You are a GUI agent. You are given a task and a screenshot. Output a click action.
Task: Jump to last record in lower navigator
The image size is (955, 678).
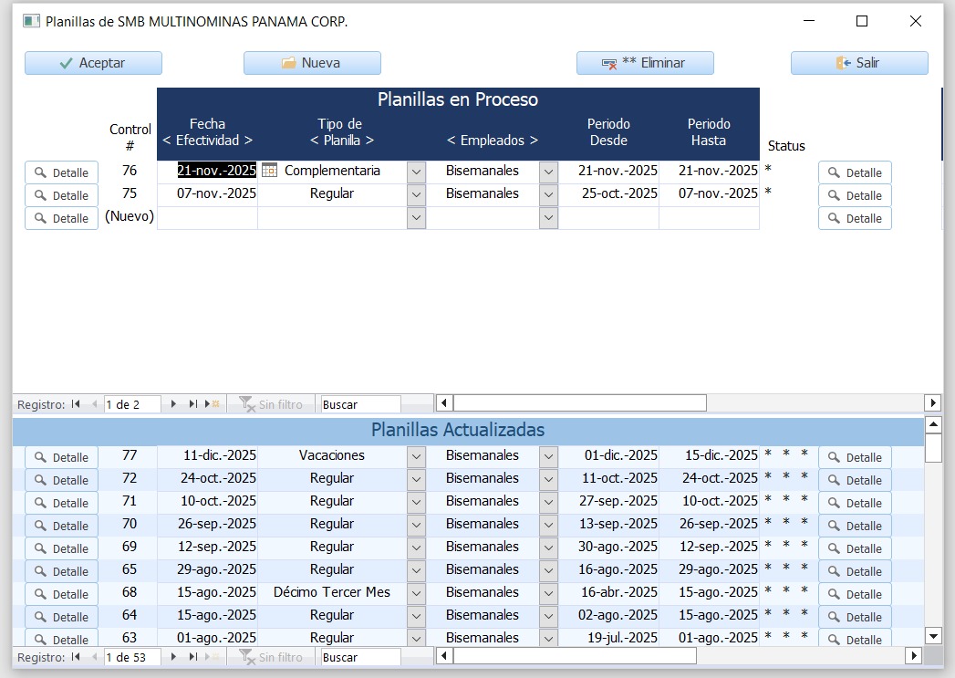[193, 657]
